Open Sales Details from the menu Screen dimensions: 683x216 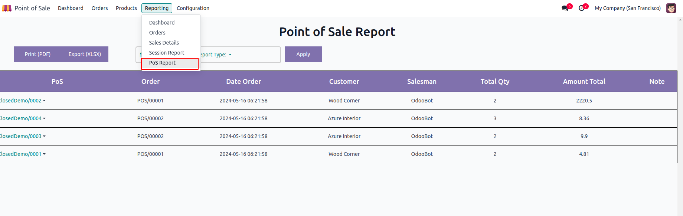(164, 43)
